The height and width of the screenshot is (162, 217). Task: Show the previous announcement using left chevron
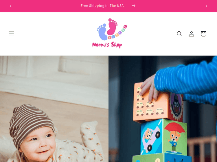click(x=11, y=6)
